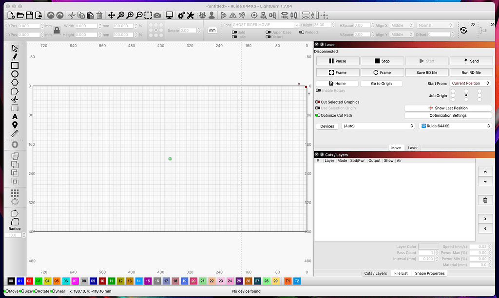Open the Start From dropdown
This screenshot has height=298, width=499.
469,83
